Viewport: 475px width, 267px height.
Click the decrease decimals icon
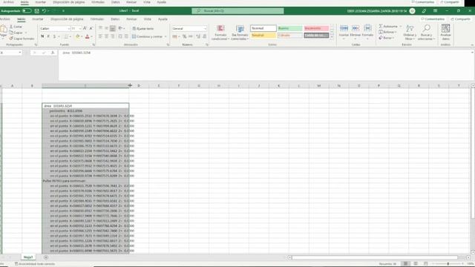(x=205, y=36)
